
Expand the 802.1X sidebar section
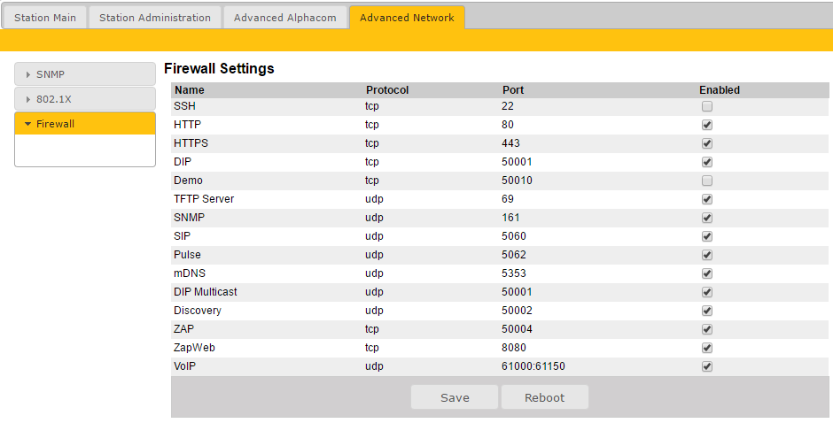(85, 99)
